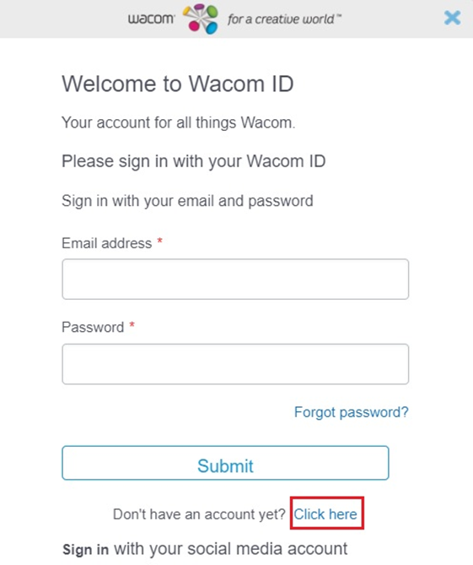The image size is (473, 565).
Task: Click the bold "Sign in" text at bottom
Action: (86, 550)
